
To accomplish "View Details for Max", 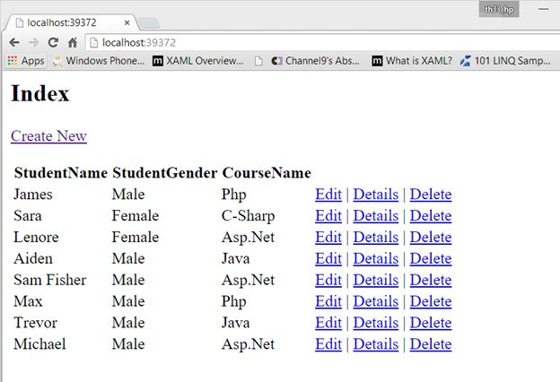I will point(376,301).
